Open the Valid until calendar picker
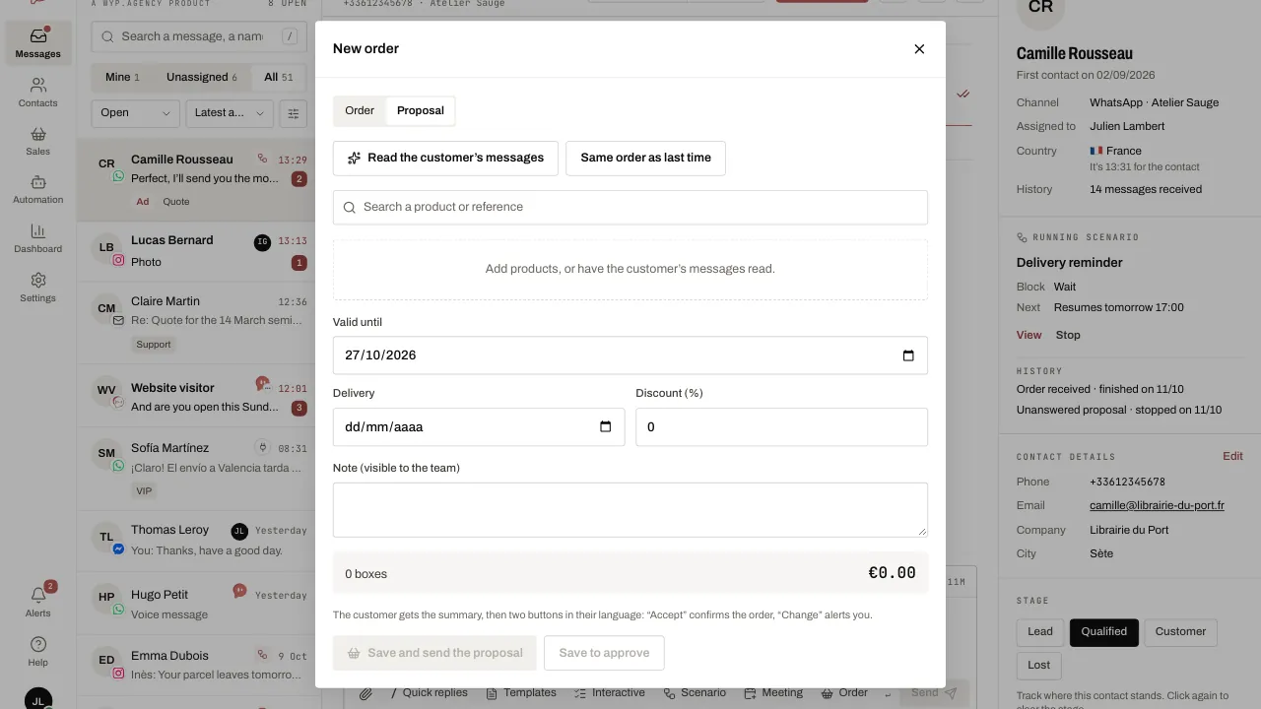 click(x=908, y=355)
